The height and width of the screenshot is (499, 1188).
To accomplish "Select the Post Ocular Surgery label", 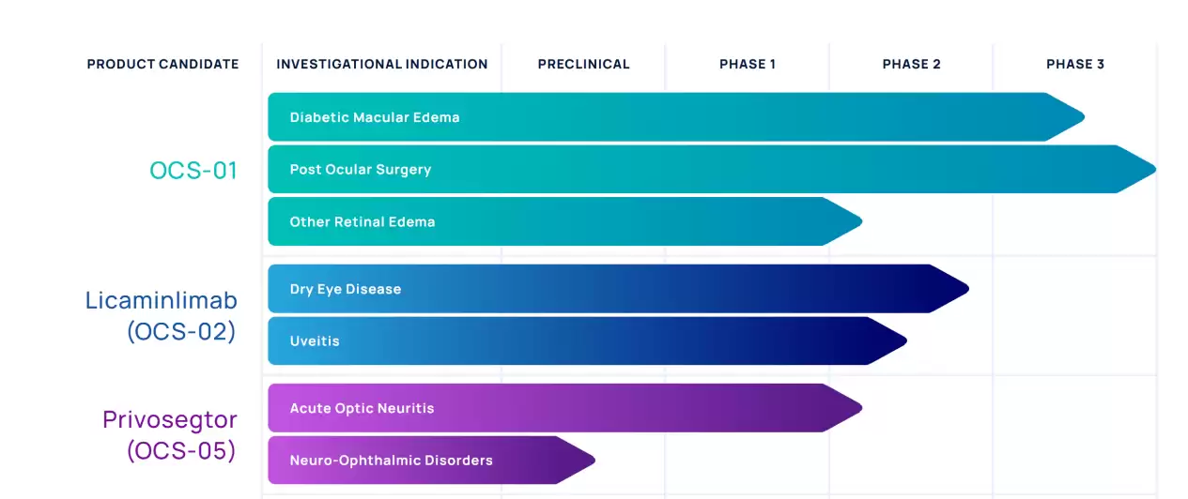I will click(x=361, y=170).
